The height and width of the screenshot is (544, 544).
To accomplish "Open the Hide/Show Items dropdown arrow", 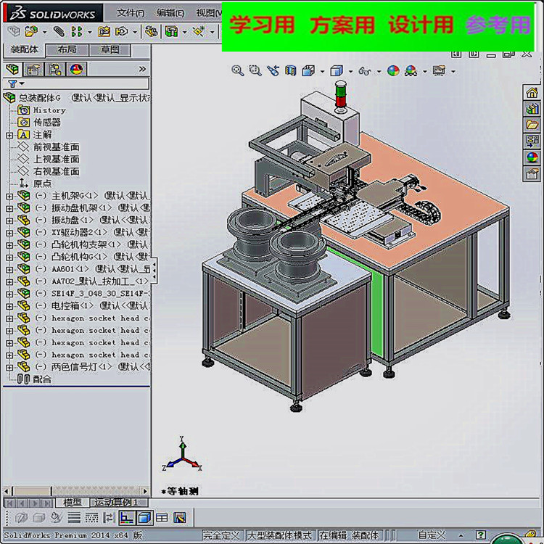I will (x=379, y=72).
